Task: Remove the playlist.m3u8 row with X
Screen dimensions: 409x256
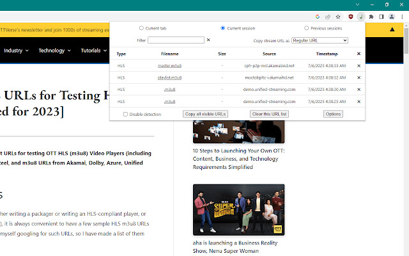Action: (359, 77)
